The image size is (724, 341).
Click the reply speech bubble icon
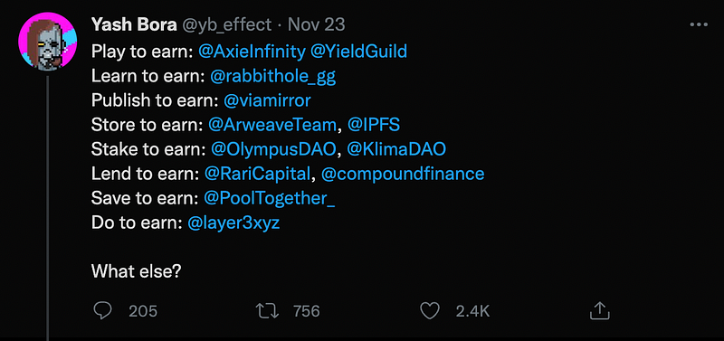[x=102, y=311]
